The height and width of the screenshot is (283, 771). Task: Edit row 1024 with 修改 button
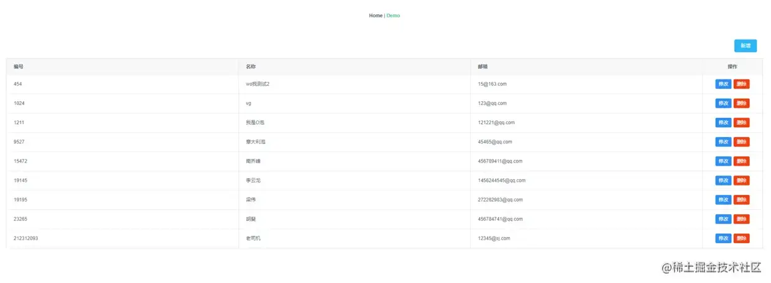point(723,103)
